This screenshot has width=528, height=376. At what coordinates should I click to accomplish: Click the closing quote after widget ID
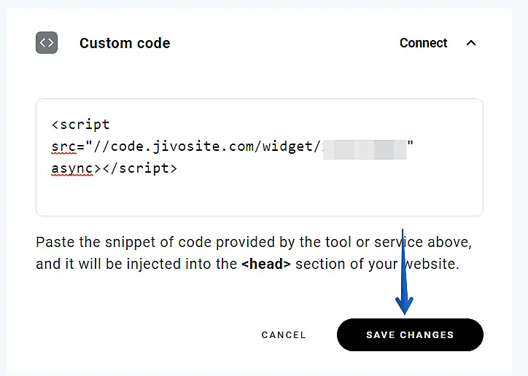click(411, 146)
